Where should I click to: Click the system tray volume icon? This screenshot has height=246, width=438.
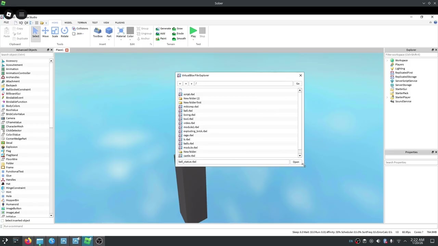(378, 241)
